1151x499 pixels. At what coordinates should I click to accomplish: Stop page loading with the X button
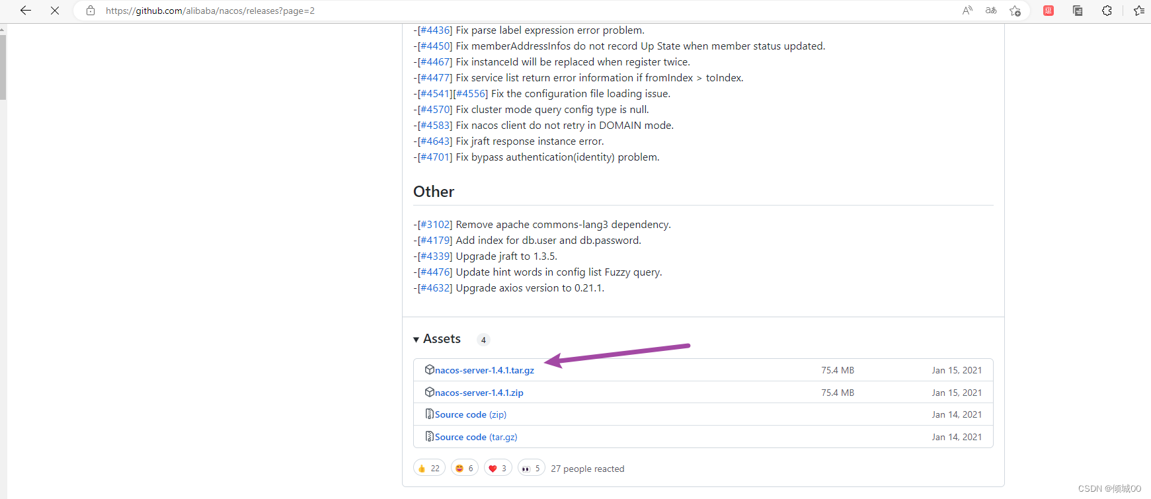[55, 11]
